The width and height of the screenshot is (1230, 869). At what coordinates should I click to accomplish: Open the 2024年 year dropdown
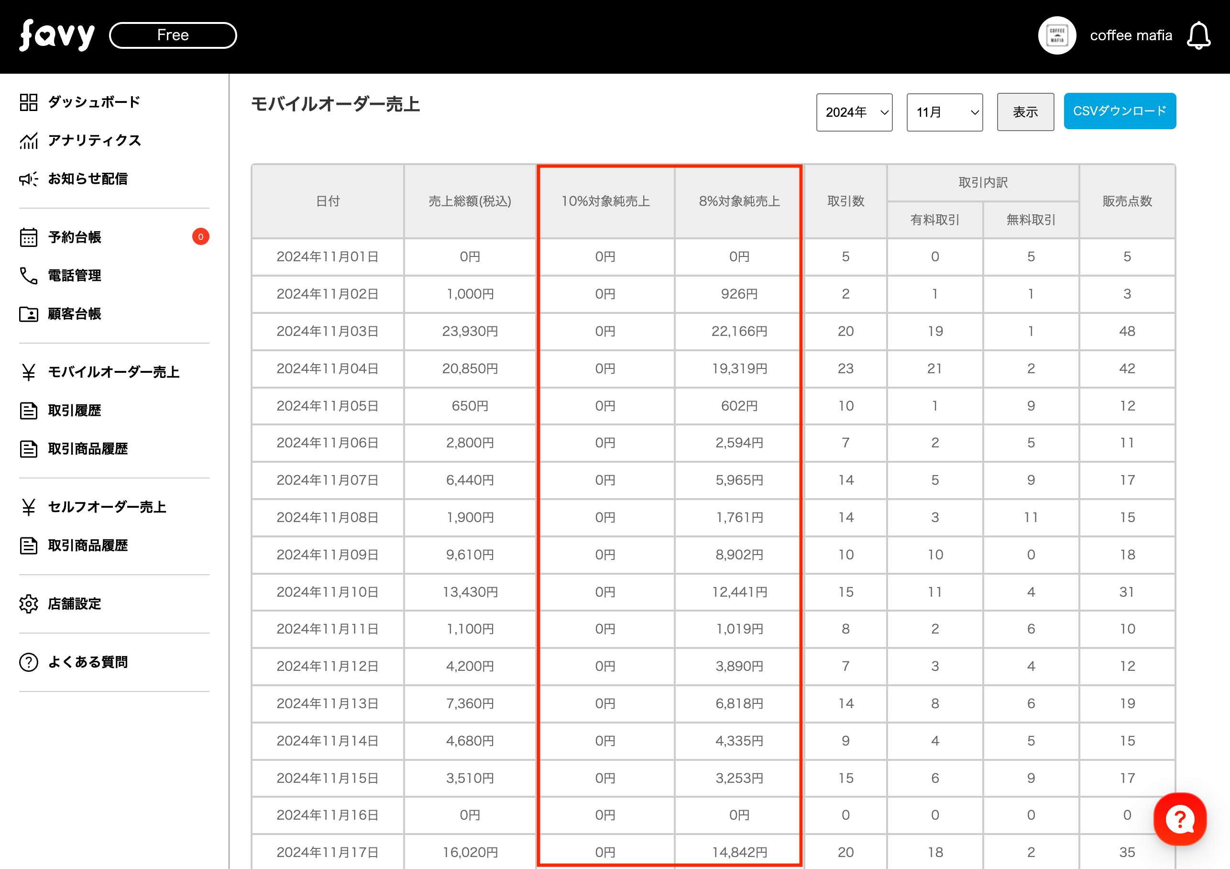point(854,112)
